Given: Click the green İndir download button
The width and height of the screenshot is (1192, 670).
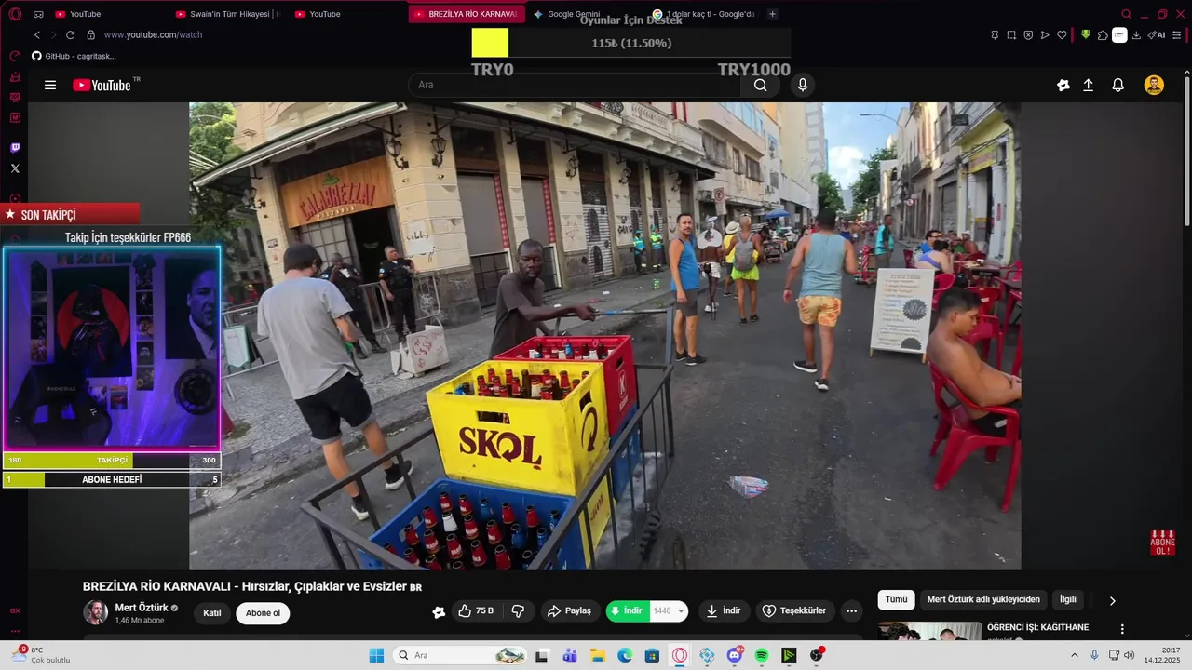Looking at the screenshot, I should [x=627, y=611].
